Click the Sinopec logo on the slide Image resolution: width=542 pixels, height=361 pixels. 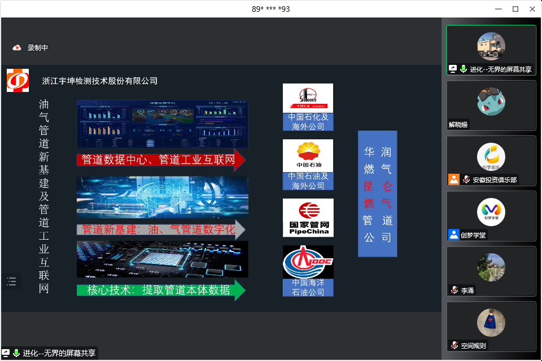point(308,98)
